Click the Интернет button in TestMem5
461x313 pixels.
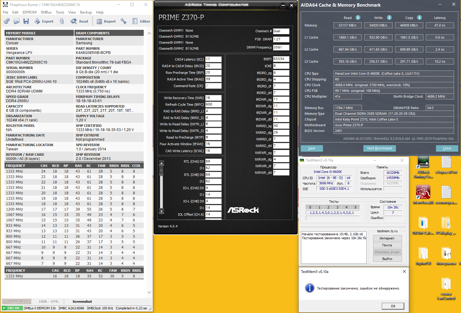(x=387, y=238)
